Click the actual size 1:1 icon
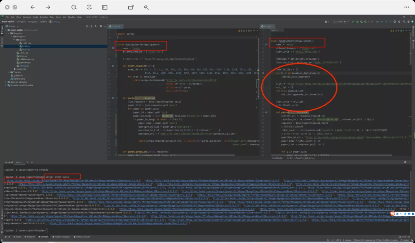Viewport: 415px width, 243px height. tap(105, 7)
